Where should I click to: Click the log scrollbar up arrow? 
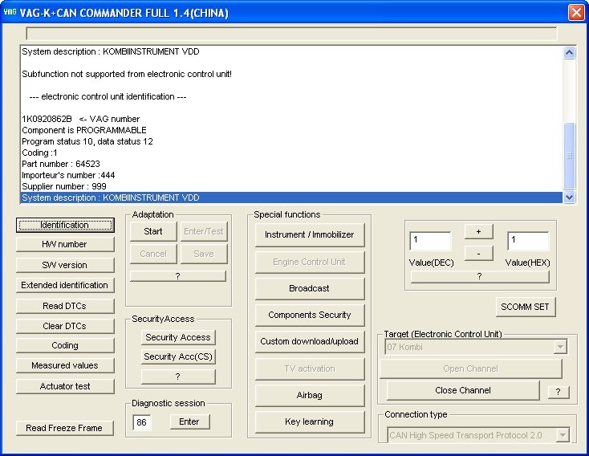point(570,53)
